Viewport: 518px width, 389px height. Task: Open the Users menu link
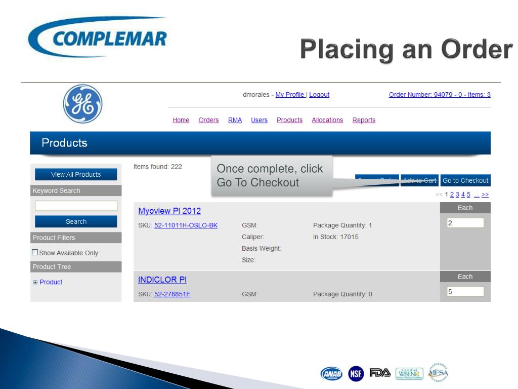259,120
